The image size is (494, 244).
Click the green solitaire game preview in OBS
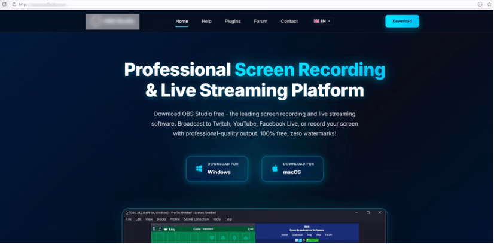coord(203,234)
